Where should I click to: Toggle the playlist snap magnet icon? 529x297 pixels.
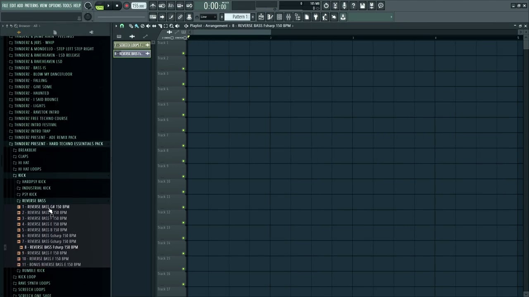tap(122, 26)
